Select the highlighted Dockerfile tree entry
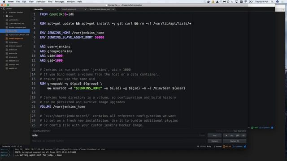287x161 pixels. (15, 31)
